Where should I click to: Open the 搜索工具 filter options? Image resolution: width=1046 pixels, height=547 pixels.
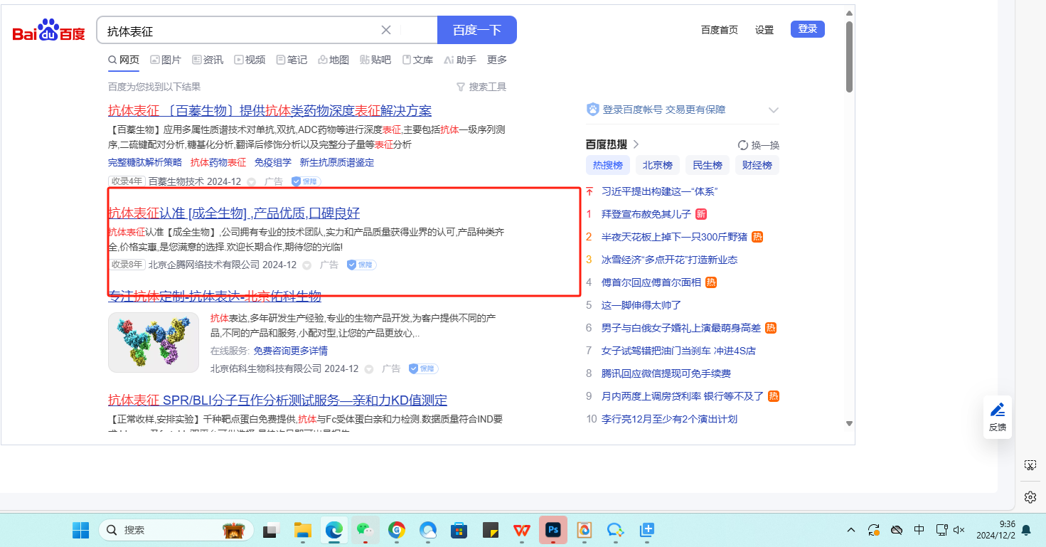point(481,87)
